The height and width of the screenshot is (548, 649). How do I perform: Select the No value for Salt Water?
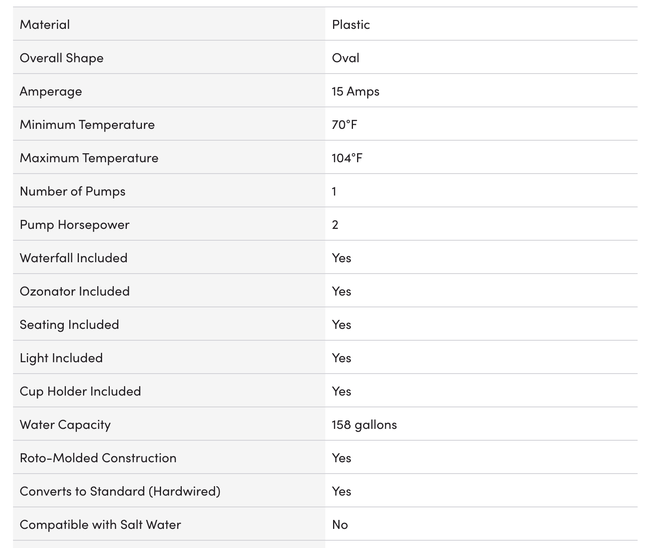pos(340,524)
